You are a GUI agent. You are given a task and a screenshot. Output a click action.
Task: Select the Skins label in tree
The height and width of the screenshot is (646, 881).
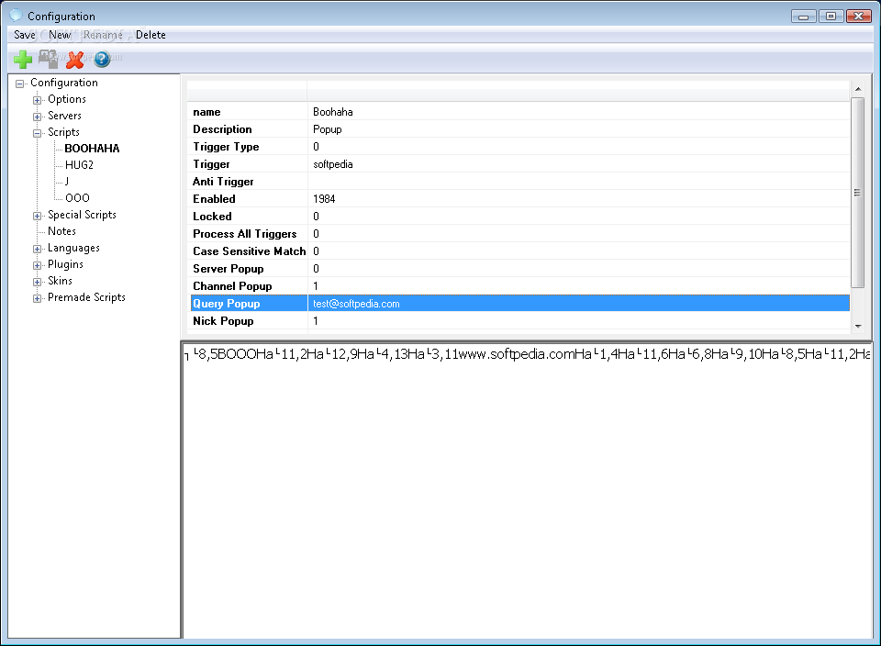(61, 280)
